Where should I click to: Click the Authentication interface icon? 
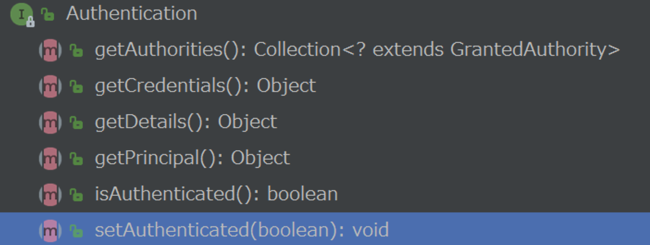(x=22, y=15)
